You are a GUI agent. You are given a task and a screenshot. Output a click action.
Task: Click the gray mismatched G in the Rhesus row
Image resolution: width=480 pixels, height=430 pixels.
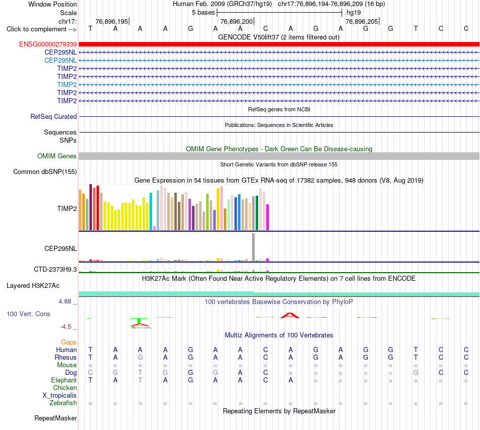(x=140, y=357)
